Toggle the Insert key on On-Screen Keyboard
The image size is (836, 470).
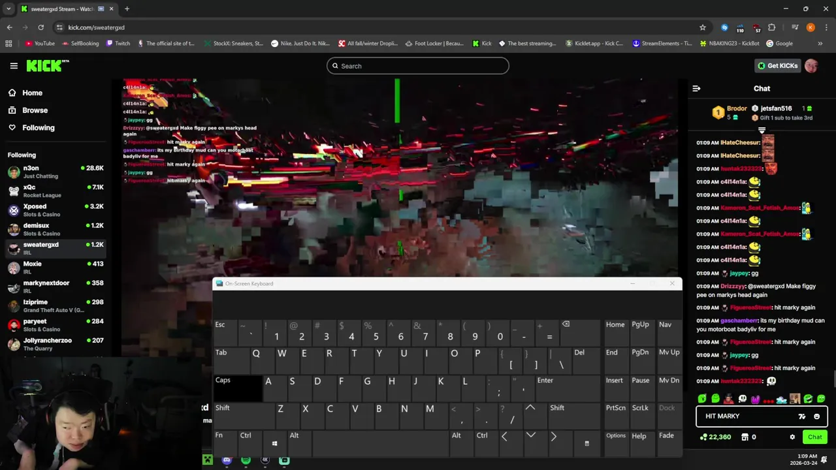pyautogui.click(x=616, y=388)
